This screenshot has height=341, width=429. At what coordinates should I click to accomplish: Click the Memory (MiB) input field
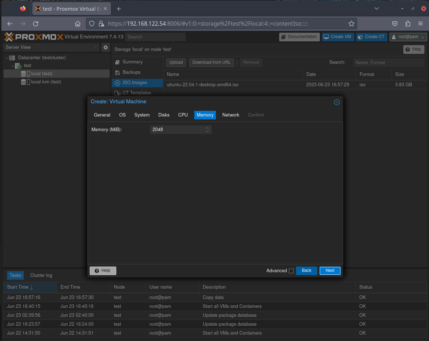[177, 130]
